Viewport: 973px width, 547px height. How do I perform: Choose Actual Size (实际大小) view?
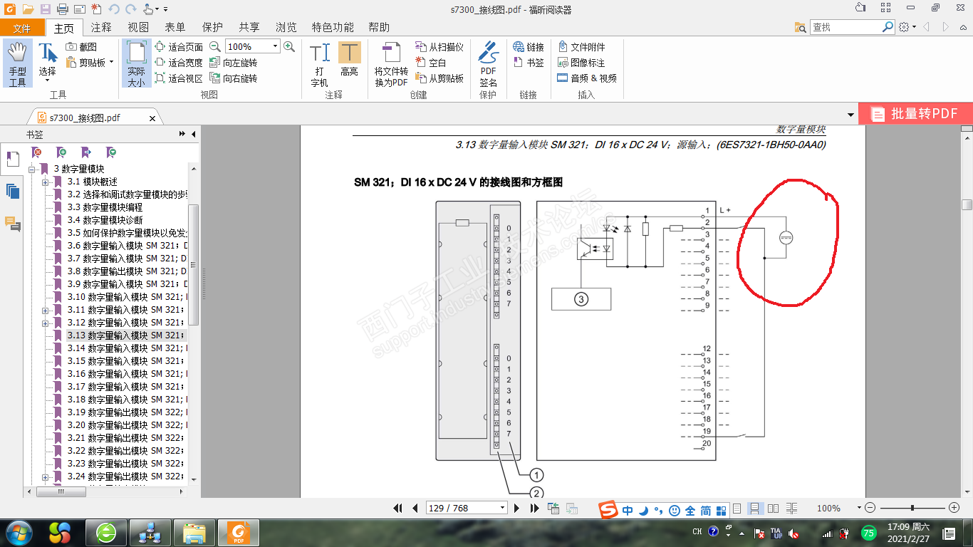point(136,63)
